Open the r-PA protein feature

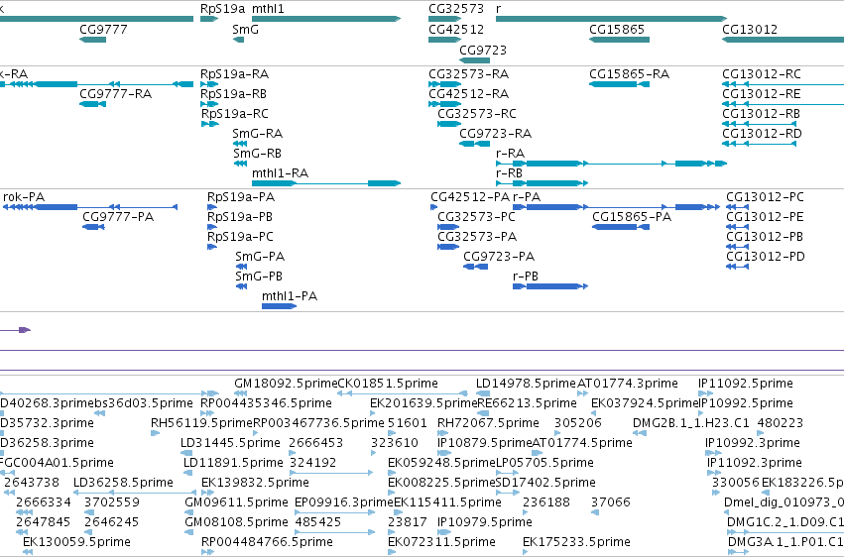point(616,207)
